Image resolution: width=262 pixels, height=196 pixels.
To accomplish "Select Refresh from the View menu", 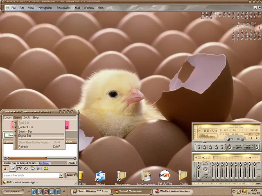I will click(23, 147).
